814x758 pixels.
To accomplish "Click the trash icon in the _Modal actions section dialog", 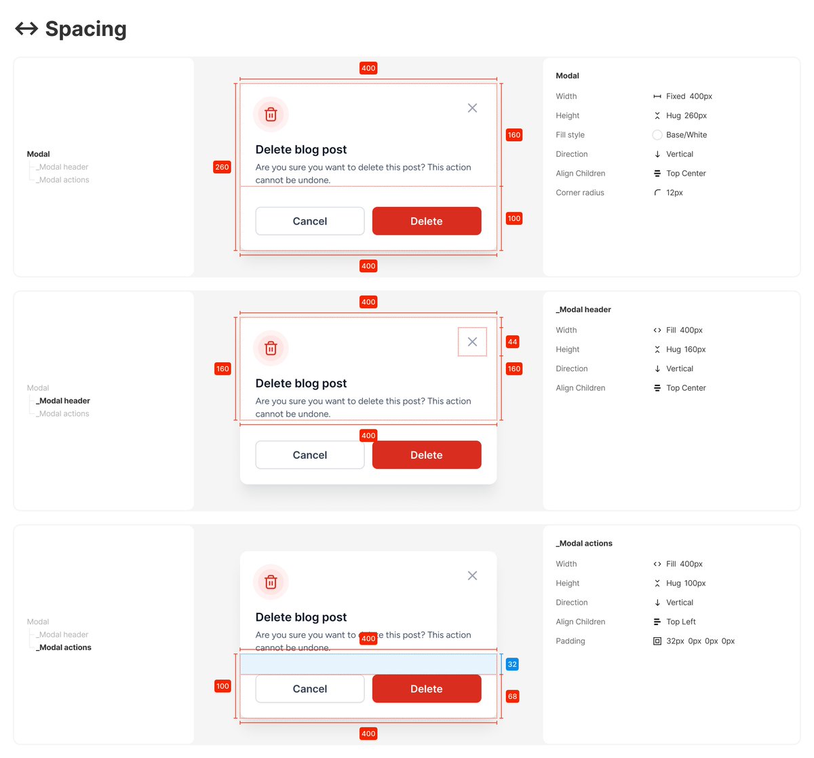I will [271, 582].
